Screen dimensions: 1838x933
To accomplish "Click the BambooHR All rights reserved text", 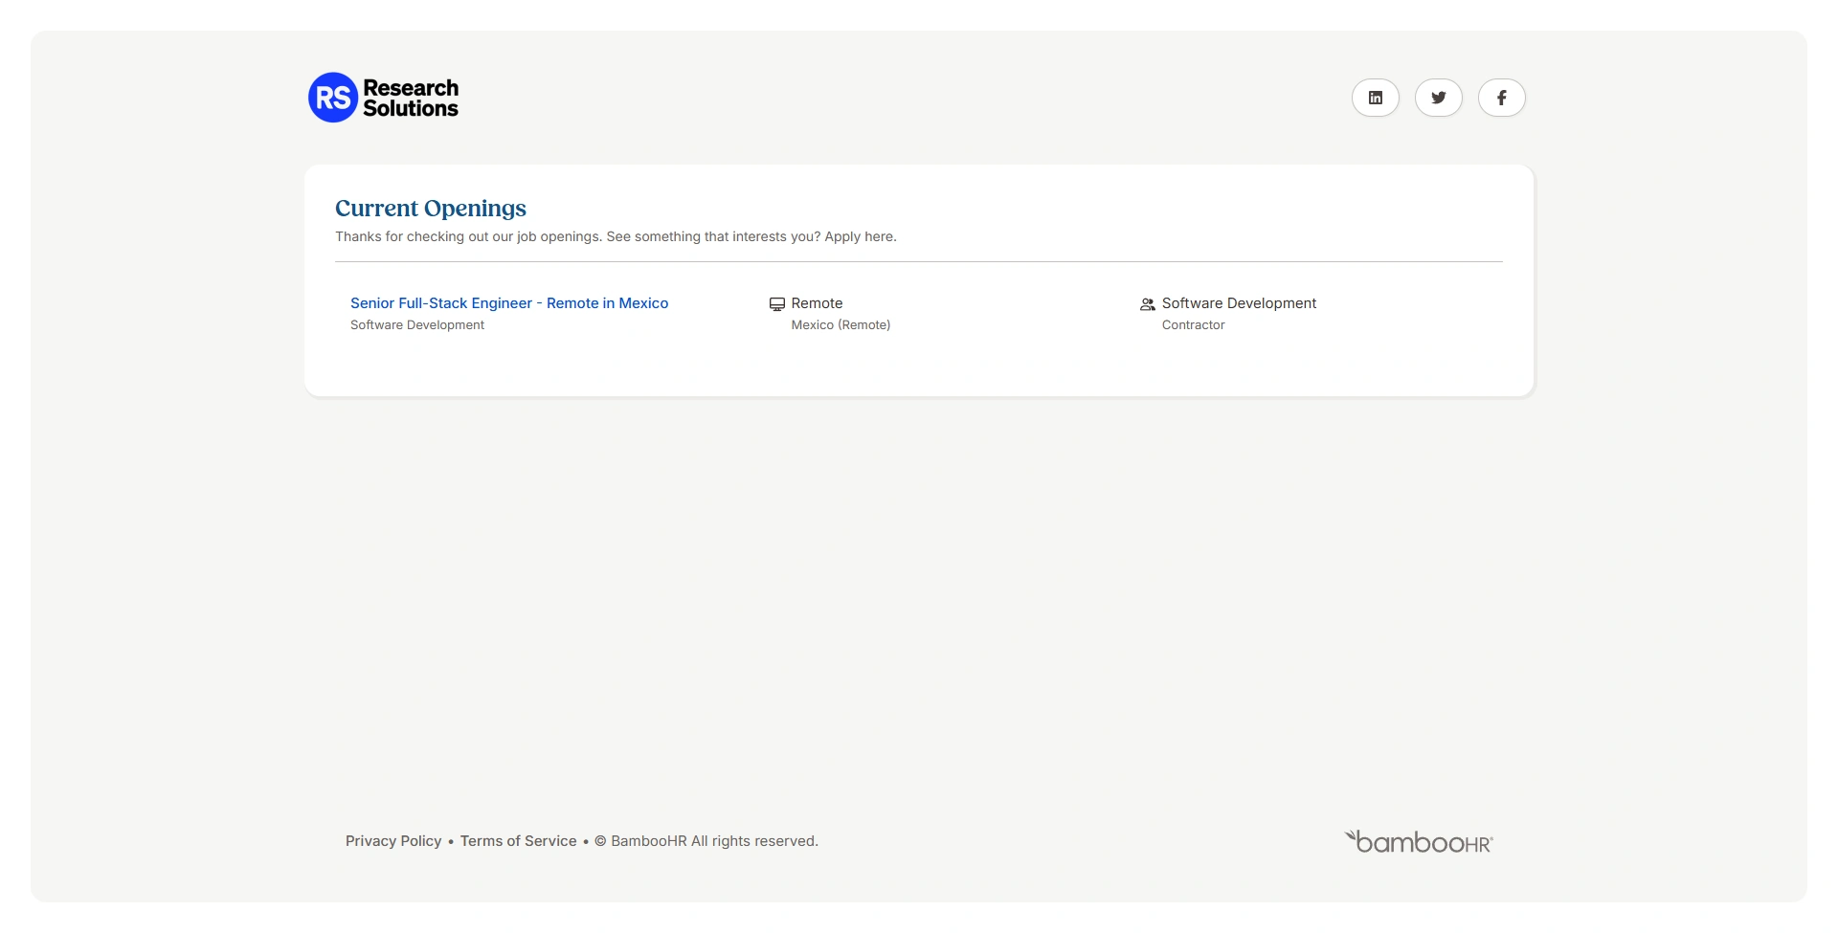I will (x=713, y=841).
